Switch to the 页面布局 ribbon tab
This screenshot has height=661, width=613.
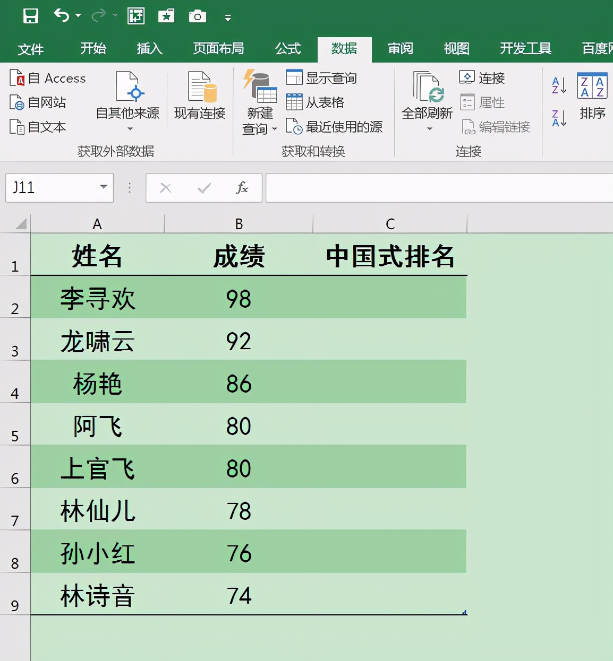click(219, 49)
